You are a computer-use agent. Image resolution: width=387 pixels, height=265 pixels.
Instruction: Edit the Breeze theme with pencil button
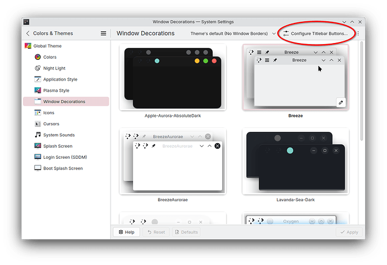pos(340,103)
